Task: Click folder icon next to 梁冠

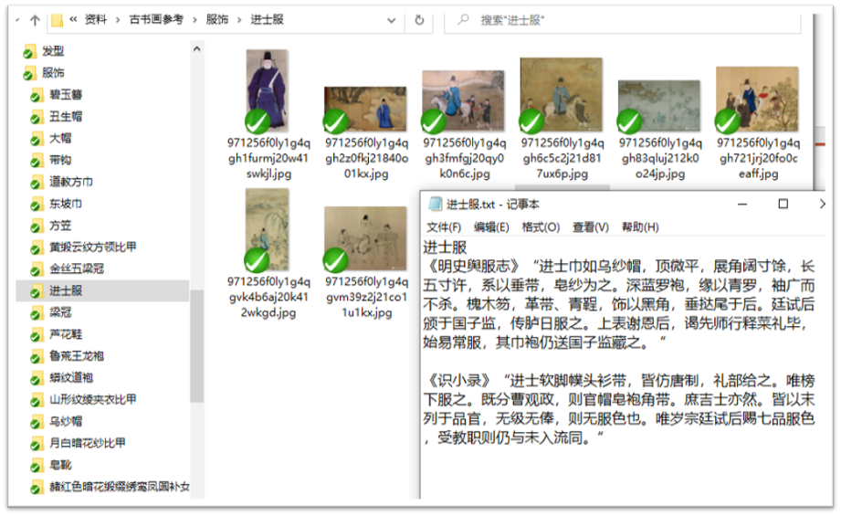Action: tap(36, 313)
